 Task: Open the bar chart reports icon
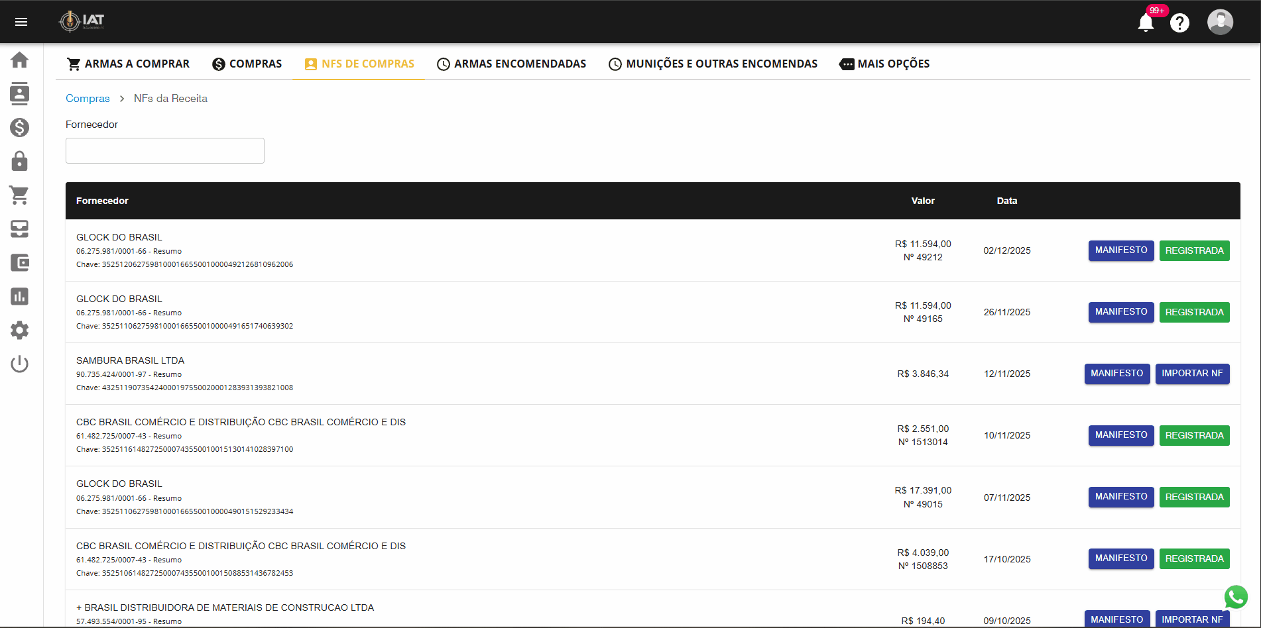point(20,296)
